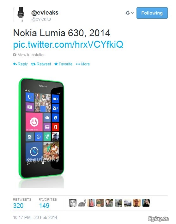
Task: Toggle the Following button
Action: tap(152, 13)
